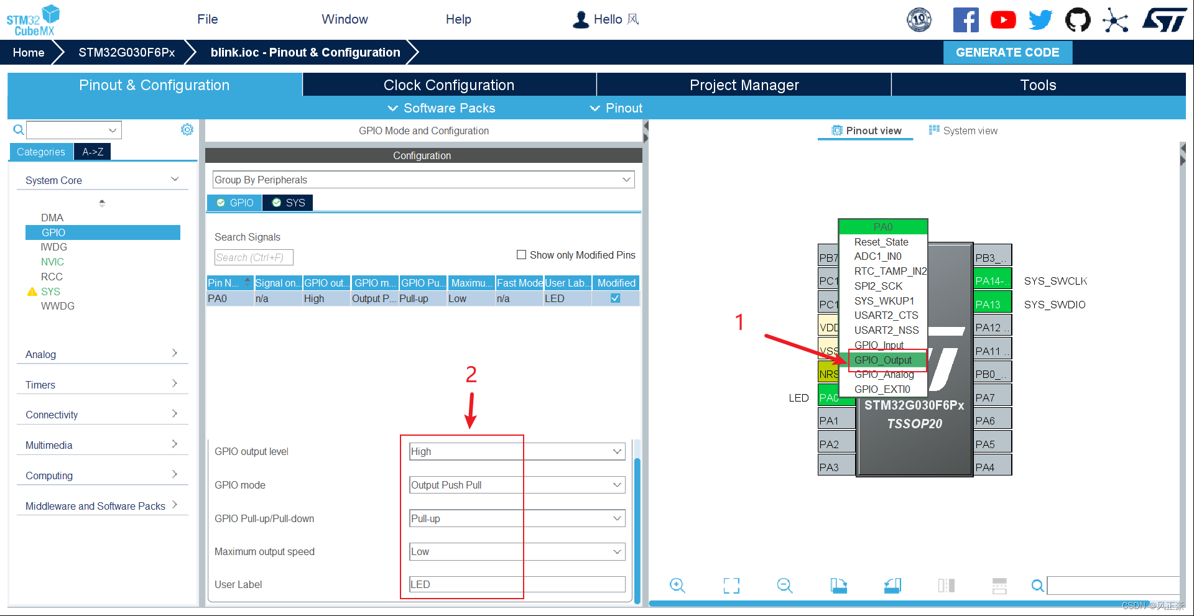
Task: Collapse panel using the splitter arrows
Action: coord(646,132)
